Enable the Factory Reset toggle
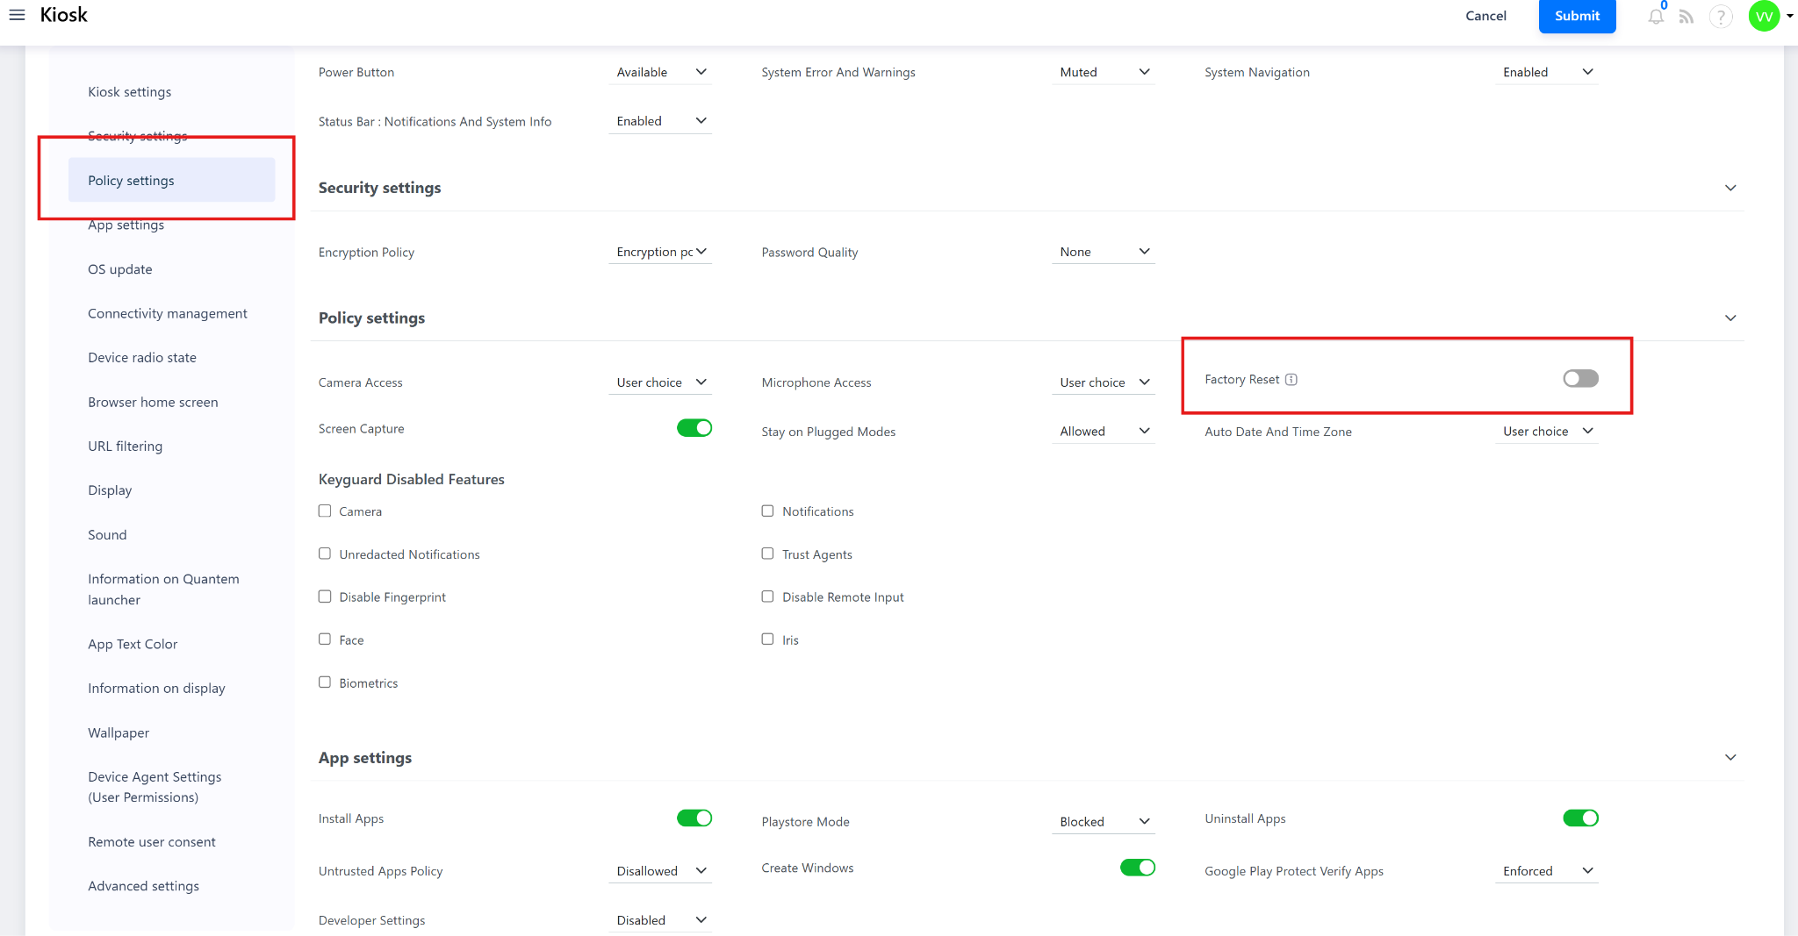 pyautogui.click(x=1579, y=379)
